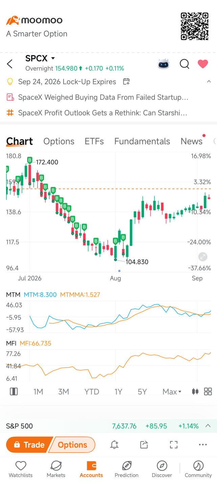Screen dimensions: 217x499
Task: Go to Markets in bottom navigation
Action: coord(56,469)
